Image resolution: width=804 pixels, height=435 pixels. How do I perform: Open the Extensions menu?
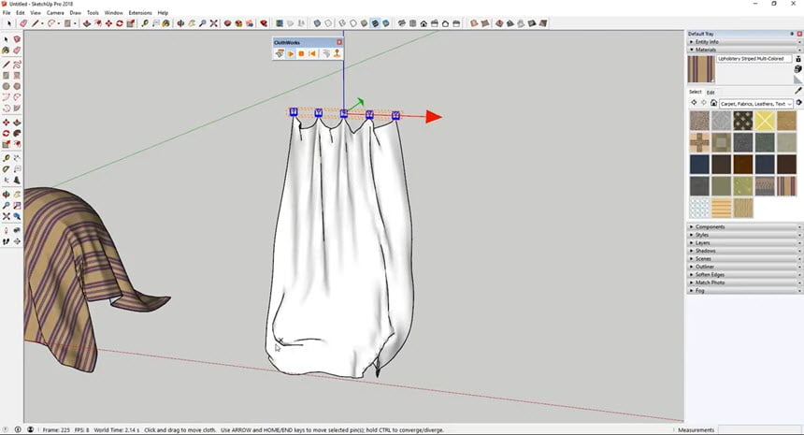(x=140, y=12)
